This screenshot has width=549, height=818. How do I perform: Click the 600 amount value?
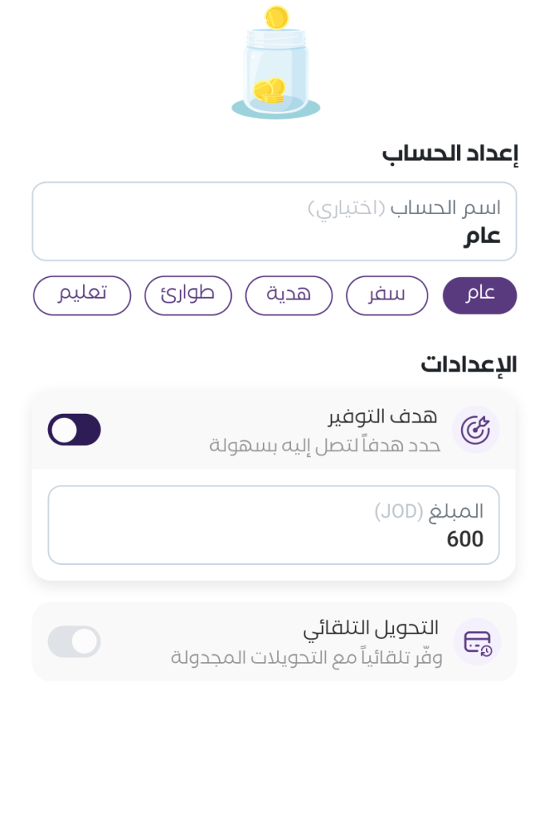coord(465,539)
